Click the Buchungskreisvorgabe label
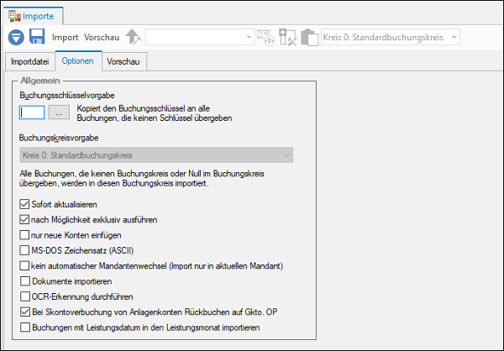This screenshot has height=351, width=504. [59, 138]
